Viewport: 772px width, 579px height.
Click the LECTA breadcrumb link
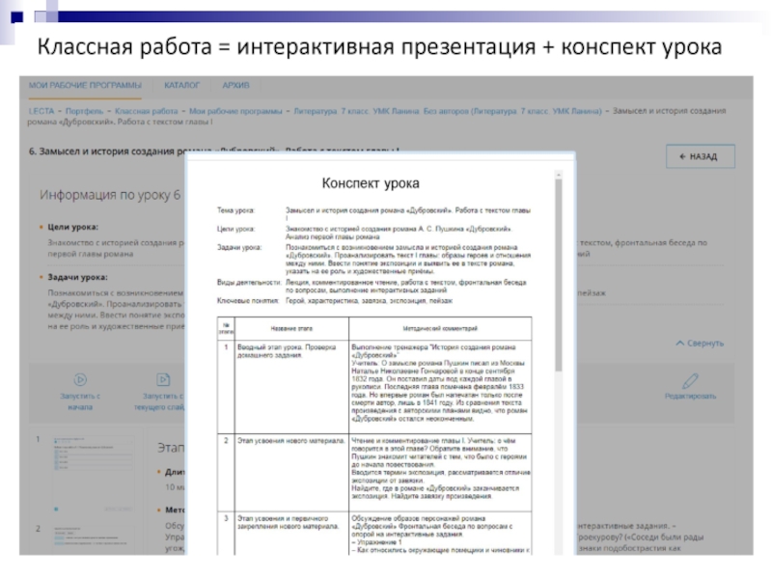coord(41,112)
